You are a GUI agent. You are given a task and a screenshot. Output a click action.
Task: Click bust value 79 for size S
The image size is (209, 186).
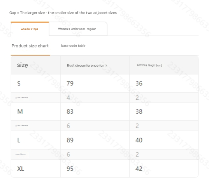70,83
